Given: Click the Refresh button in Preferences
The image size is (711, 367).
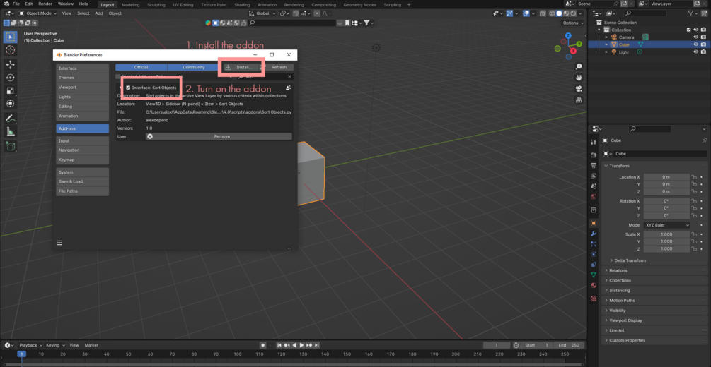Looking at the screenshot, I should pyautogui.click(x=279, y=68).
